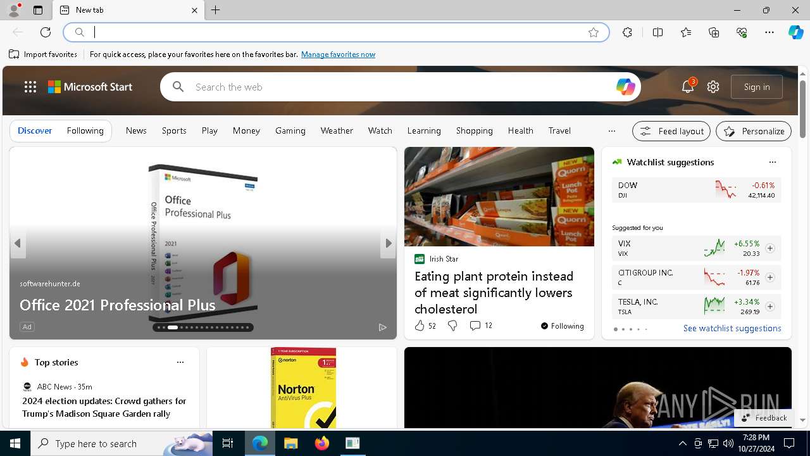810x456 pixels.
Task: Click Import favorites
Action: pos(43,54)
